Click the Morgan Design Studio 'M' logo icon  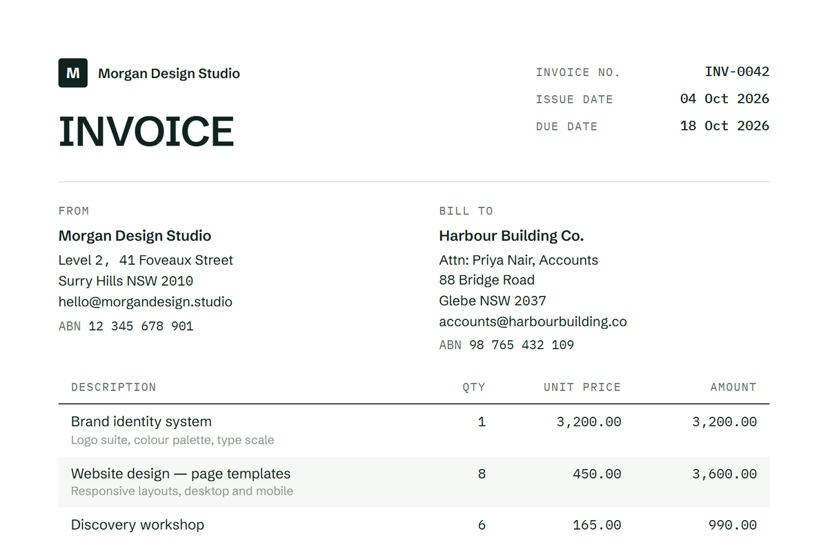[73, 73]
